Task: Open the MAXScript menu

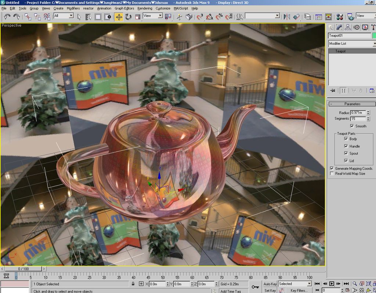Action: pos(181,8)
